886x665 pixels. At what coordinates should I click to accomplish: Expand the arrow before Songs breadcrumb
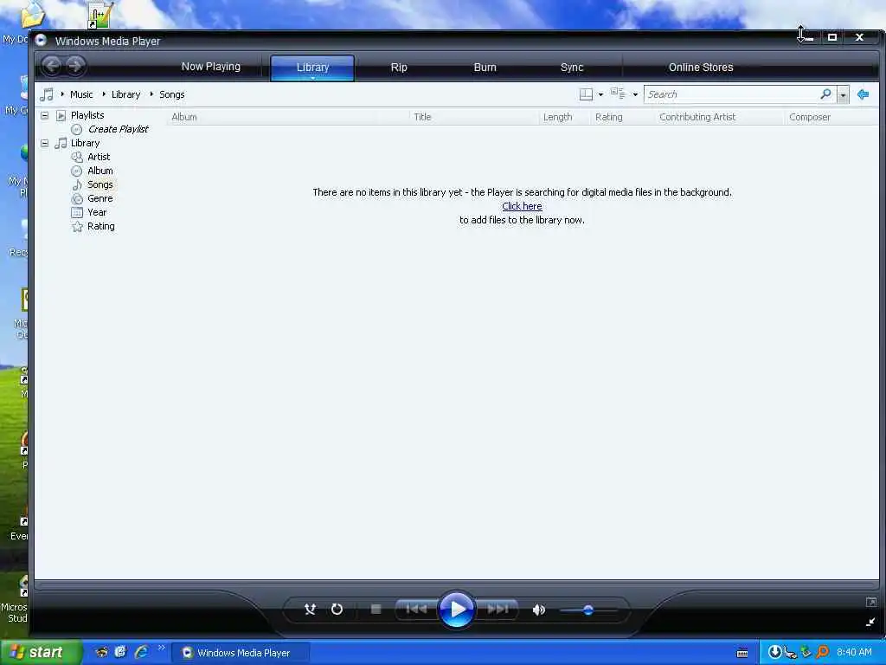point(151,94)
